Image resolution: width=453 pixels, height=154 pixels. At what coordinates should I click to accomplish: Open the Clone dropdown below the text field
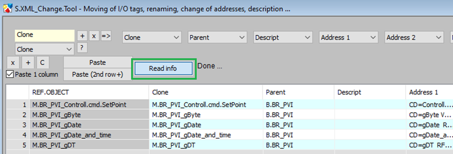[45, 49]
